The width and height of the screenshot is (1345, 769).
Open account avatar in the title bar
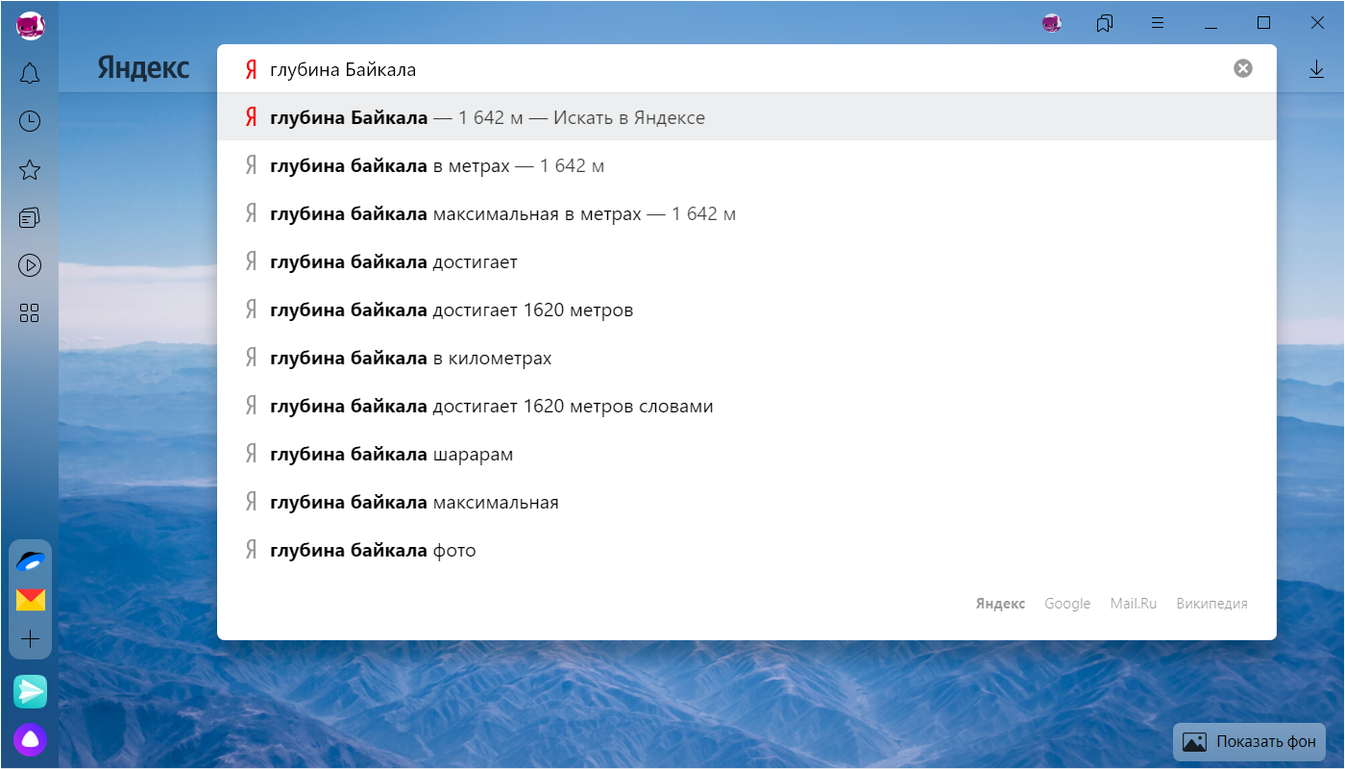click(x=1052, y=23)
